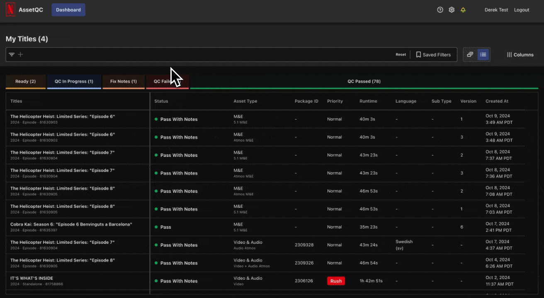Viewport: 544px width, 298px height.
Task: Select the Swedish (sv) language cell
Action: 404,245
